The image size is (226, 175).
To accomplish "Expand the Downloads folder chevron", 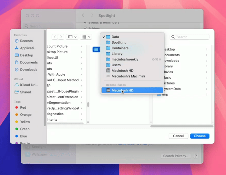I will click(x=207, y=60).
